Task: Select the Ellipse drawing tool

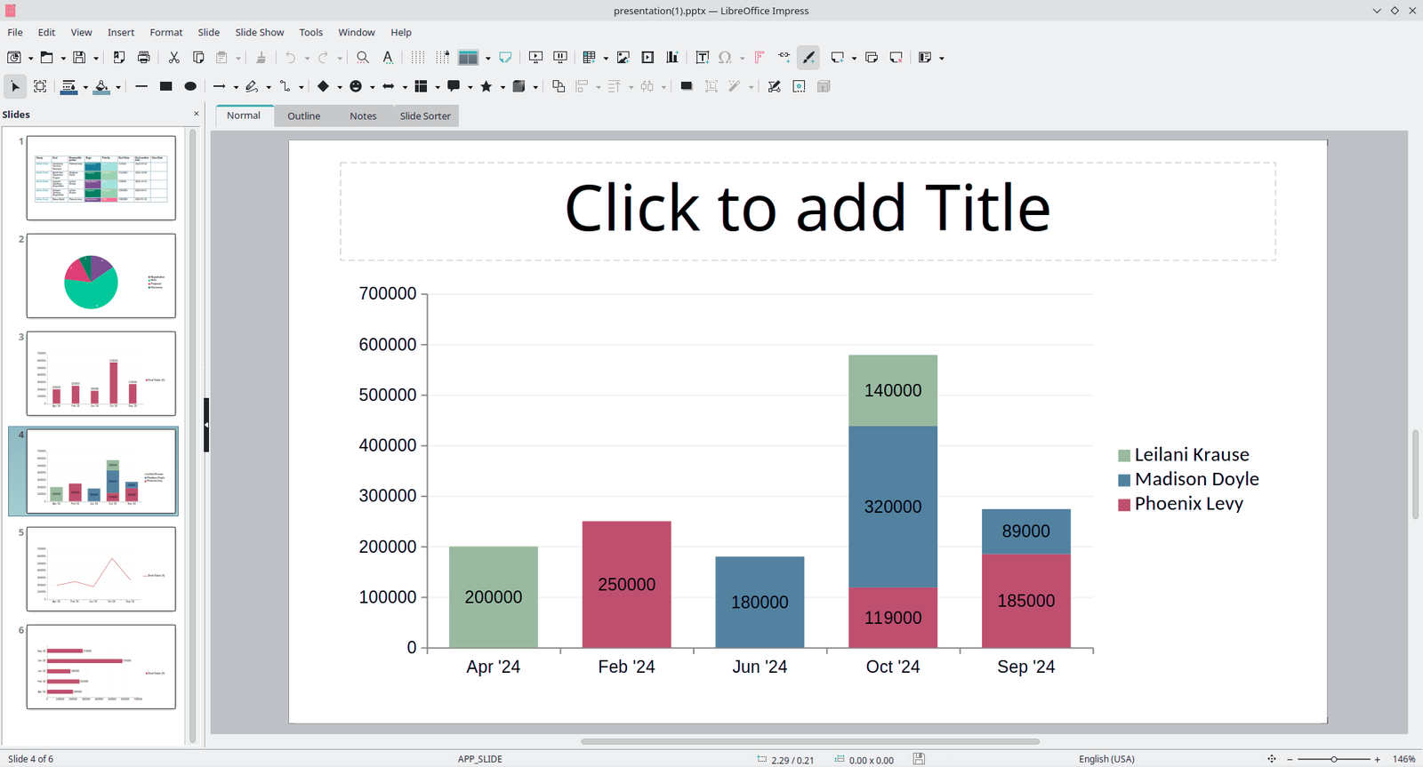Action: click(x=190, y=86)
